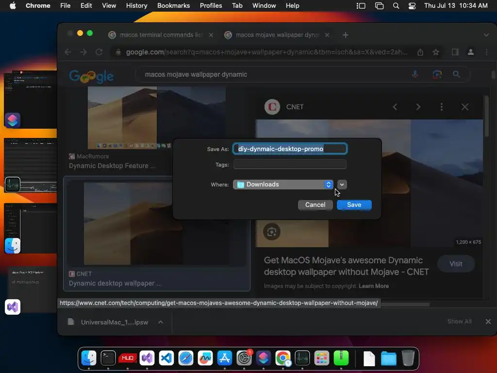The image size is (497, 373).
Task: Open the Where Downloads location popup
Action: click(x=283, y=185)
